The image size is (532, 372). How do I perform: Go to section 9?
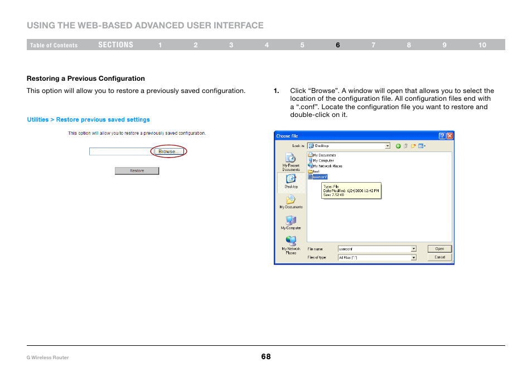[x=444, y=45]
